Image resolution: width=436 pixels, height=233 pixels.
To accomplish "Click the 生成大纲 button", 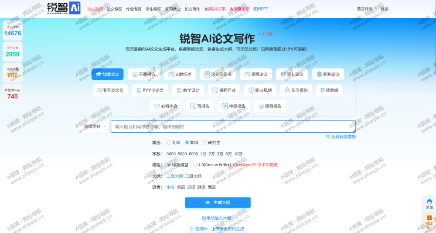I will tap(218, 202).
